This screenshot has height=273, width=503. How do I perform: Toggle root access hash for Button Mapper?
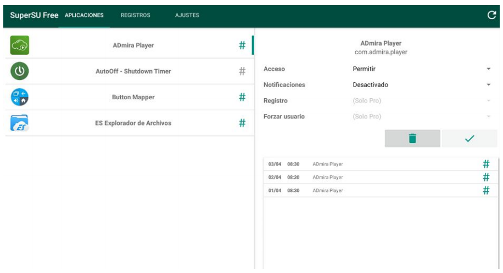coord(242,97)
